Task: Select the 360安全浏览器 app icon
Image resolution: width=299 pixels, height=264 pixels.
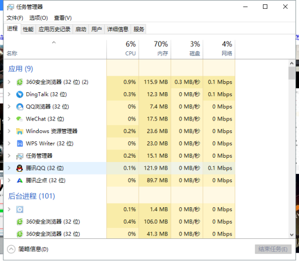Action: (x=20, y=82)
